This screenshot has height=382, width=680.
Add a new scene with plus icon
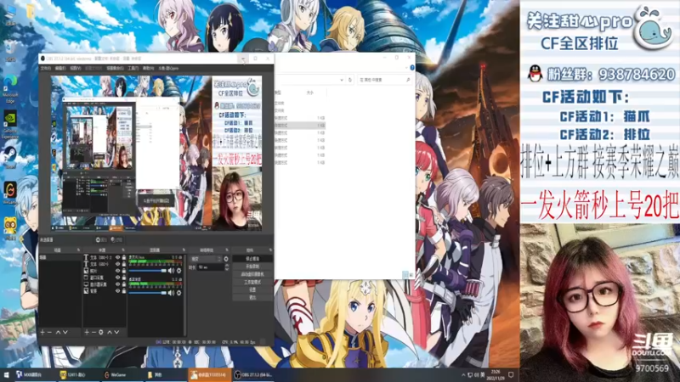pos(42,332)
